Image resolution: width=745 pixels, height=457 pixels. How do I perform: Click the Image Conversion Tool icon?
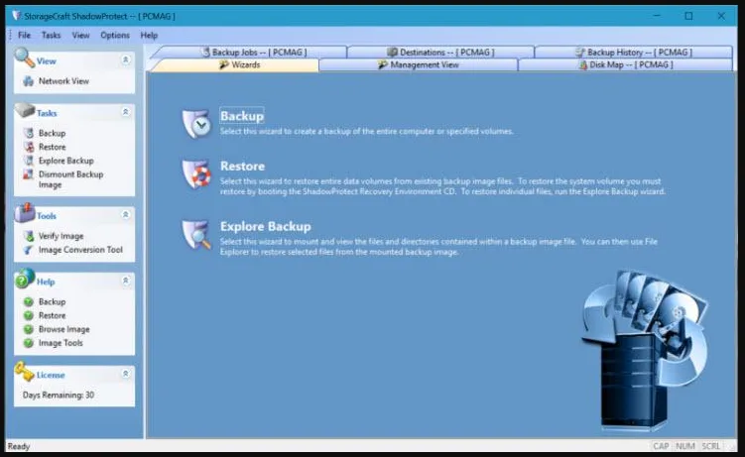[29, 250]
